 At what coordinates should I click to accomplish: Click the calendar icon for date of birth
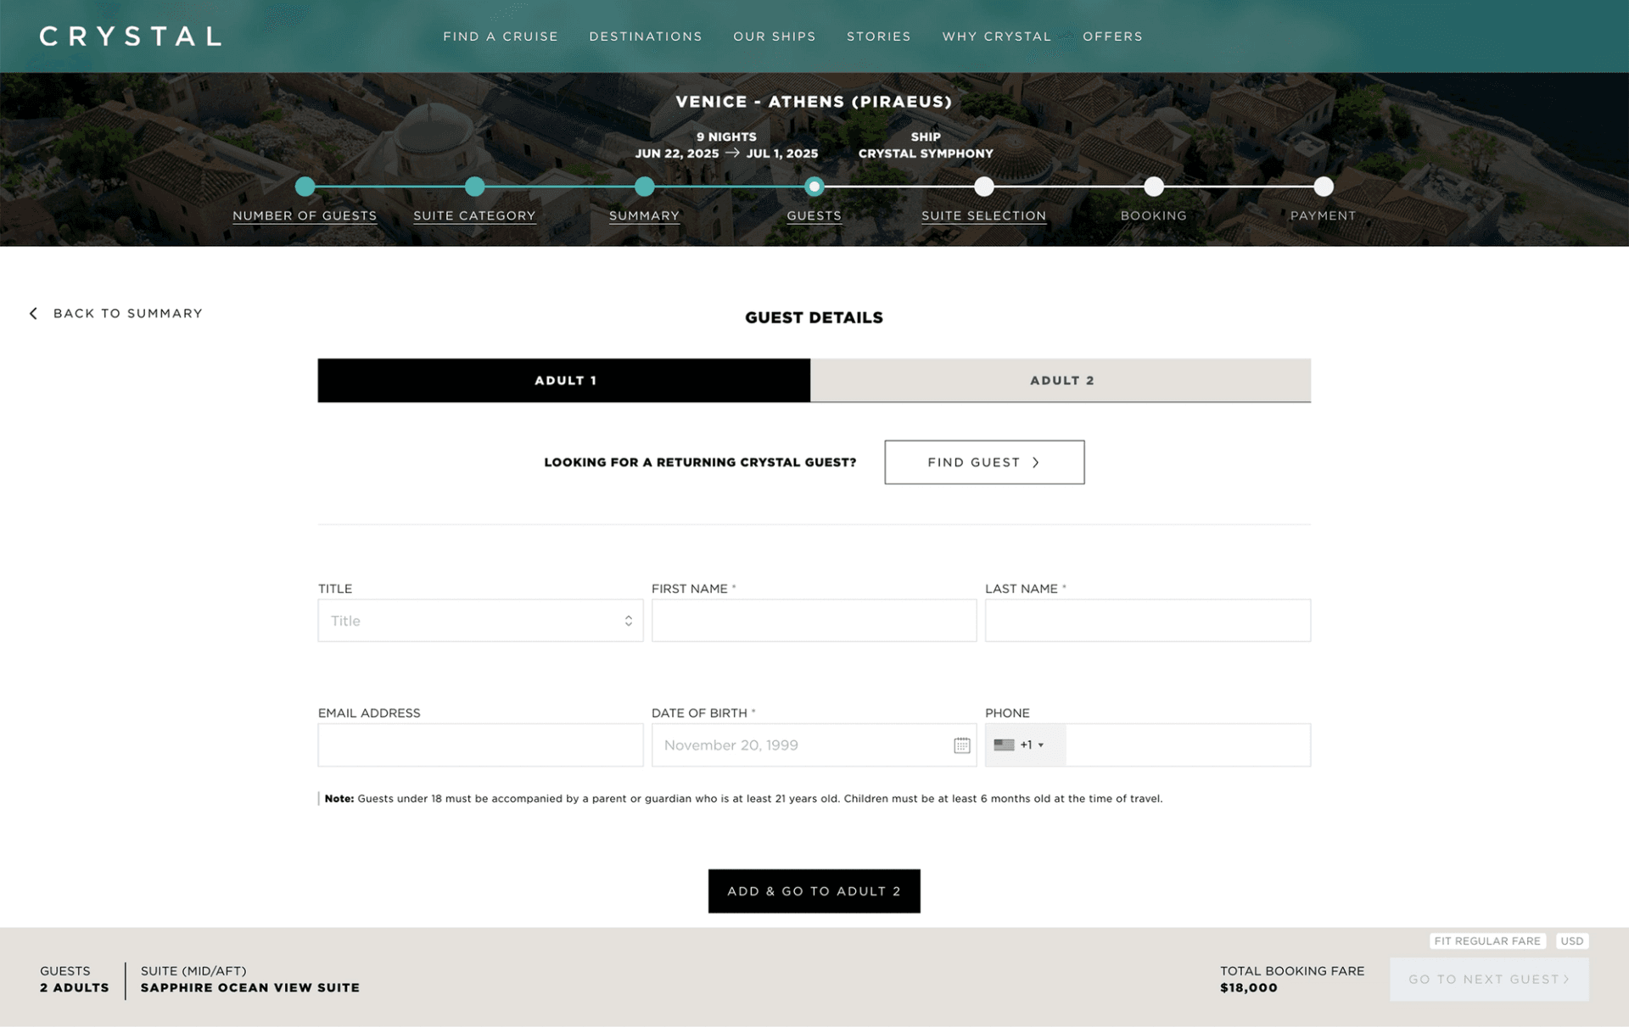point(961,745)
